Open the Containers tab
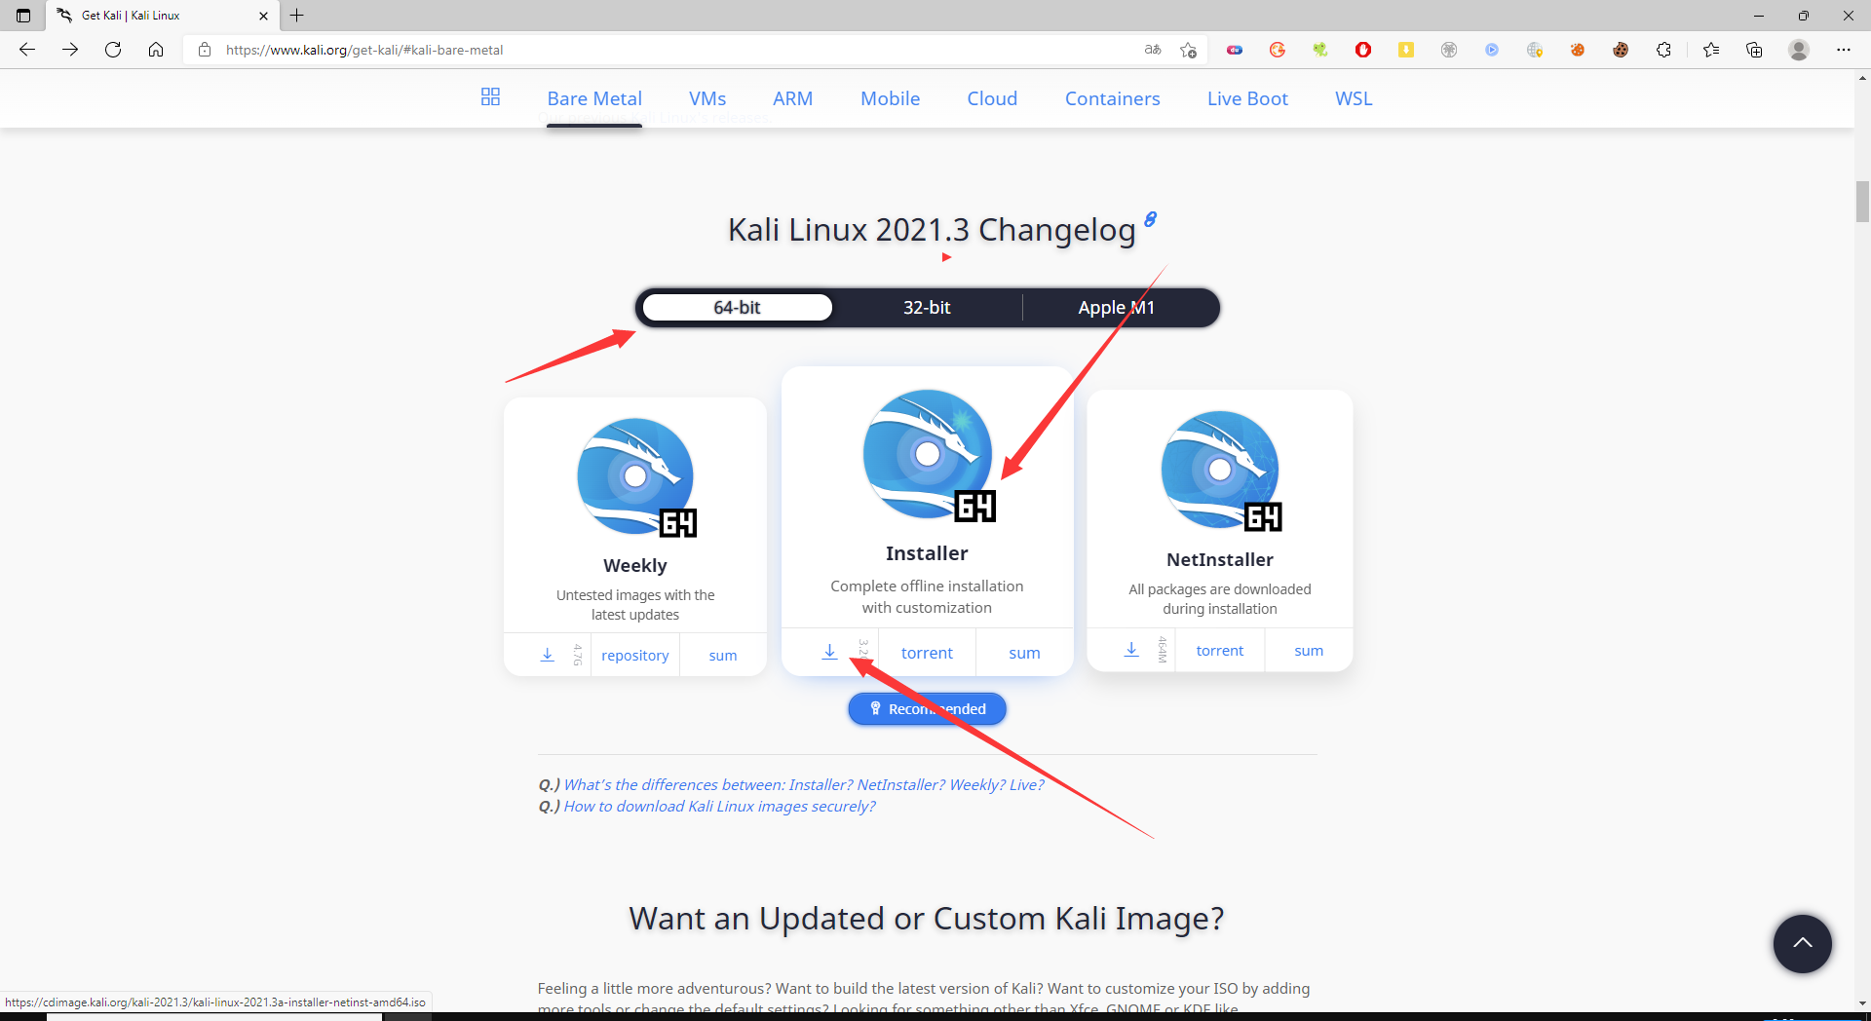The image size is (1871, 1021). (x=1112, y=98)
